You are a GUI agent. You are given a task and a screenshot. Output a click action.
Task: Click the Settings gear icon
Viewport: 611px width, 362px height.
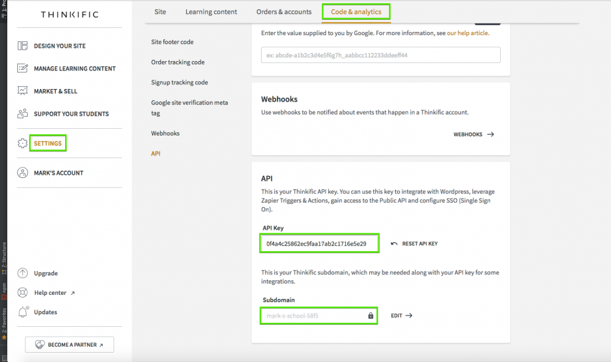pyautogui.click(x=23, y=143)
